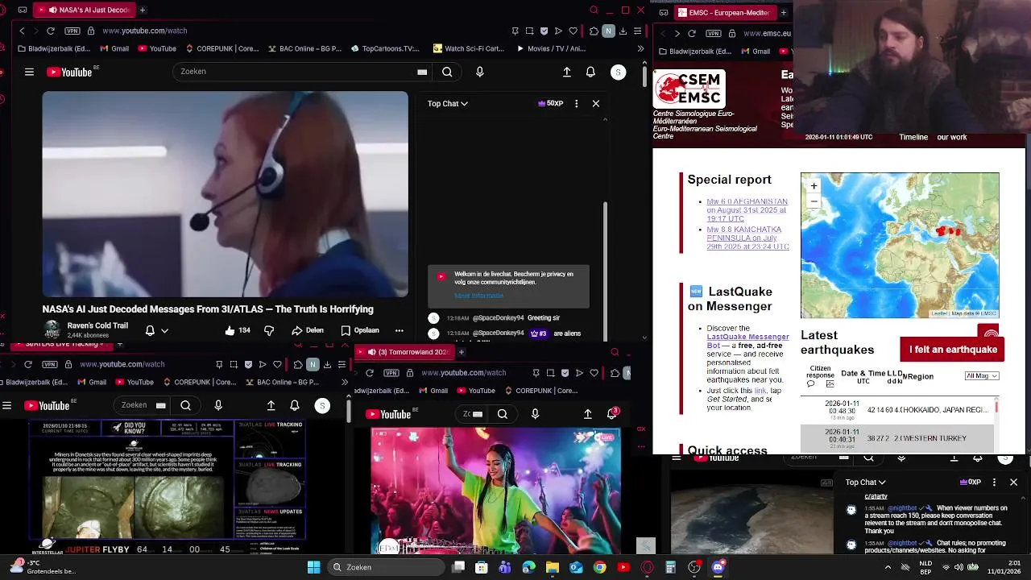The height and width of the screenshot is (580, 1031).
Task: Click the CSEM EMSC logo
Action: [x=689, y=89]
